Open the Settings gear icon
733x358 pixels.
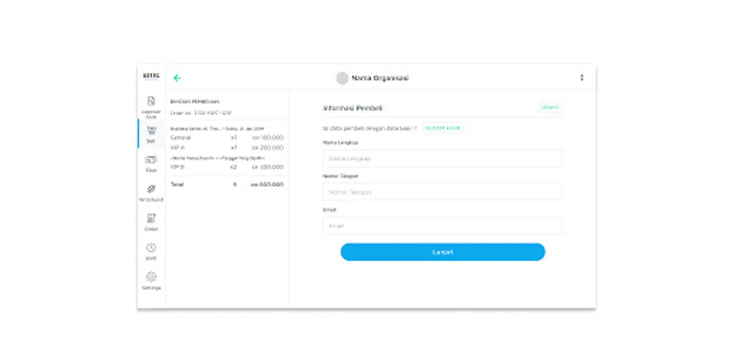coord(151,277)
